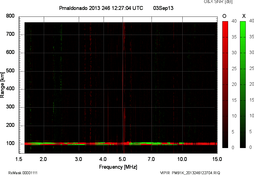Click the red O colorbar

pos(225,84)
